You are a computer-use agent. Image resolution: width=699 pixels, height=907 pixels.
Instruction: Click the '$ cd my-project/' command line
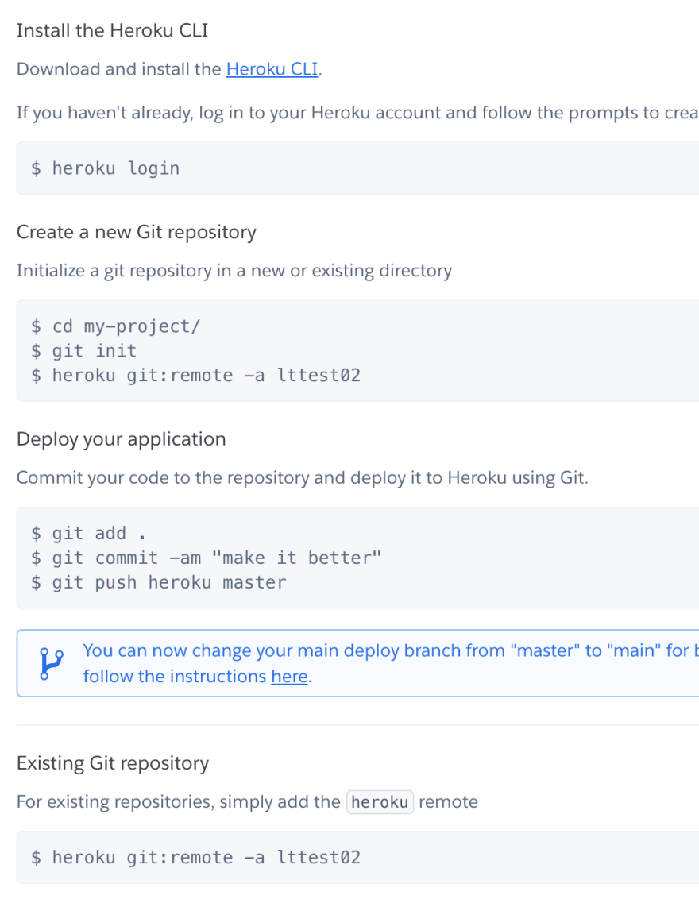[116, 326]
